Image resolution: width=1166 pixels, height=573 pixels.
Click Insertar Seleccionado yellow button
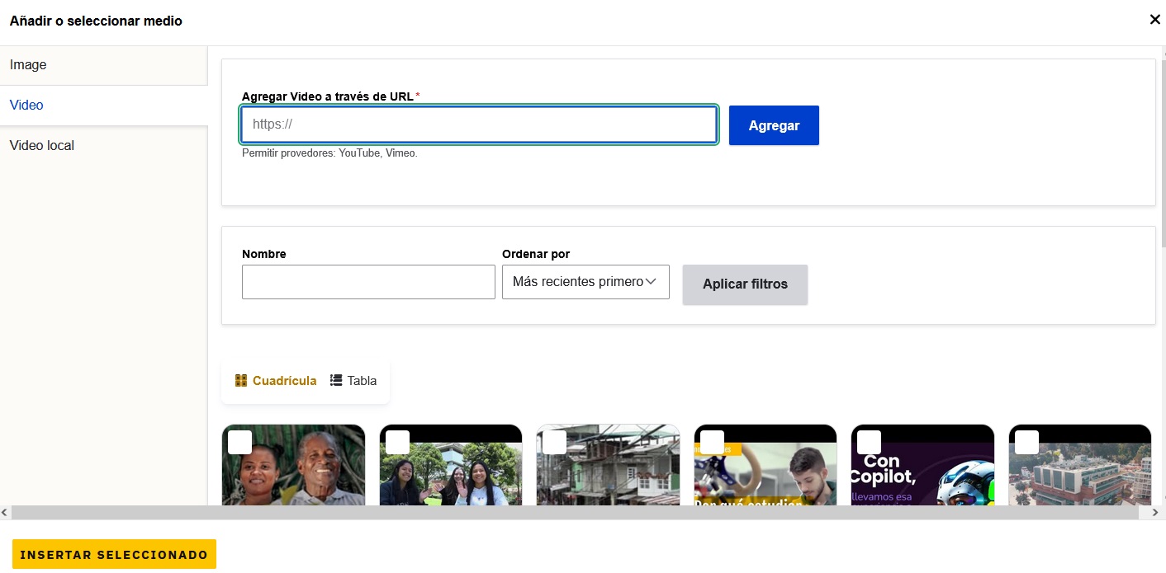click(114, 555)
